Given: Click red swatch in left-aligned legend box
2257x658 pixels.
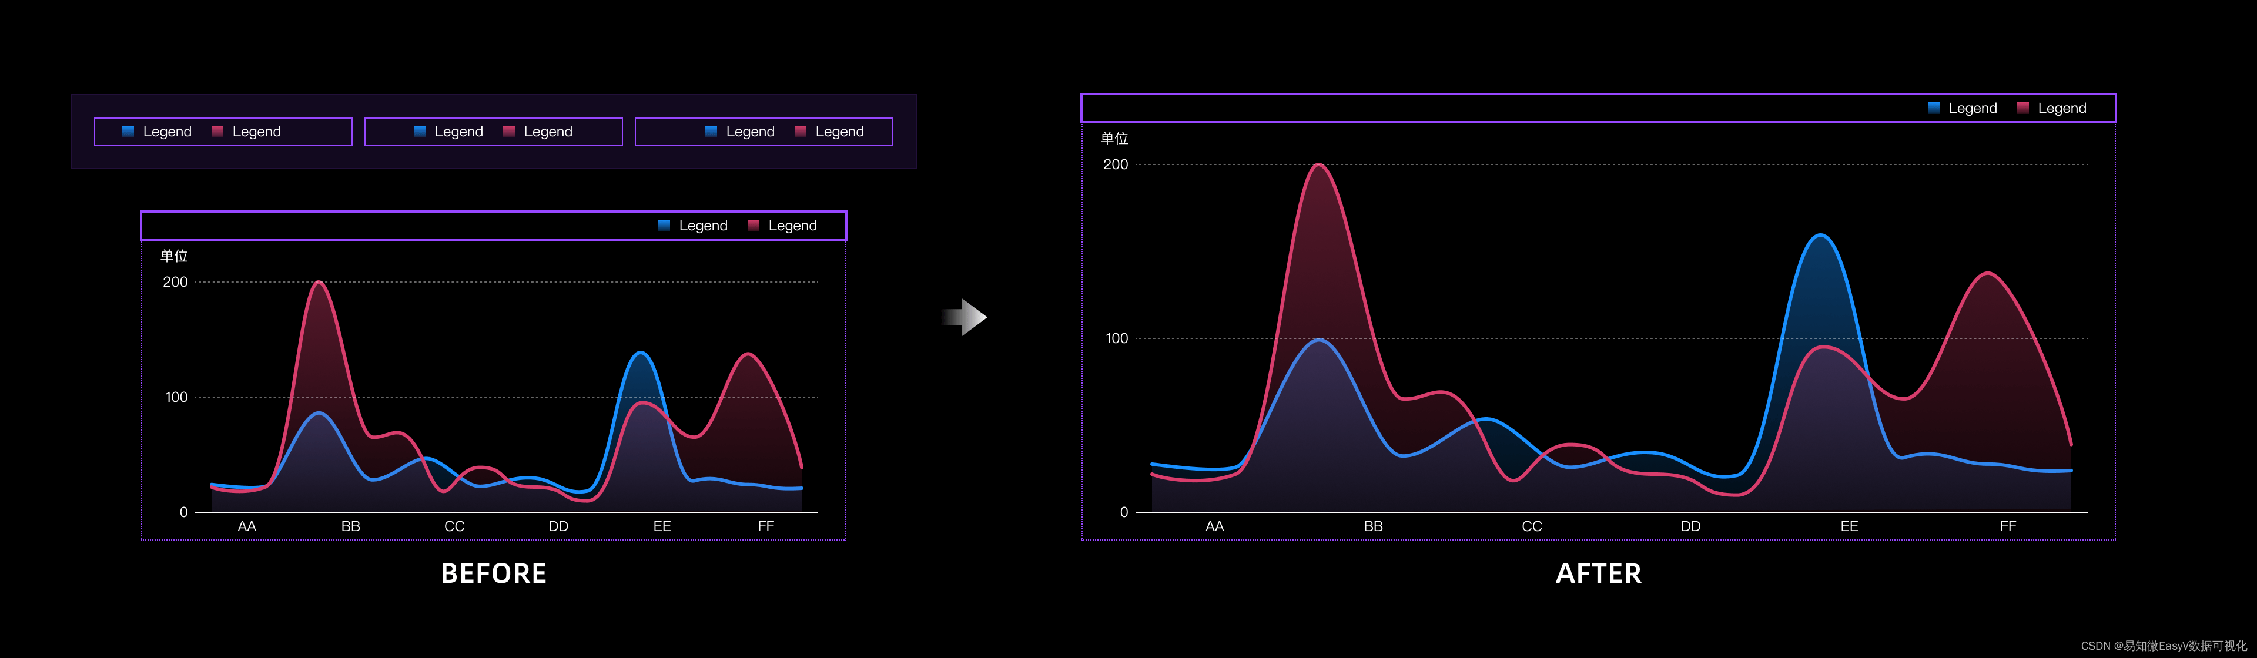Looking at the screenshot, I should click(x=217, y=132).
